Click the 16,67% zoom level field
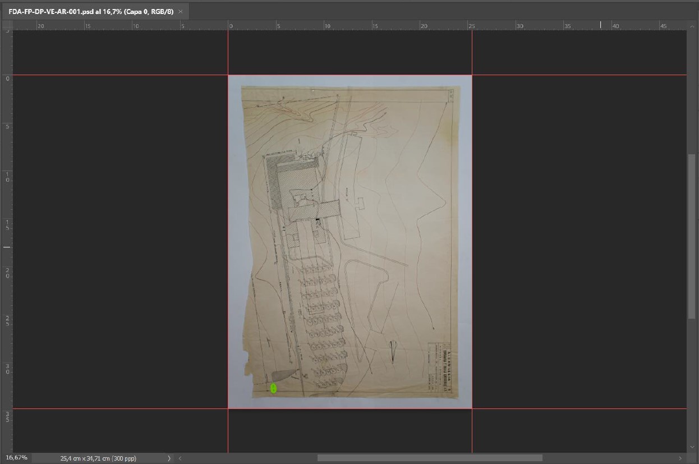699x464 pixels. click(16, 458)
